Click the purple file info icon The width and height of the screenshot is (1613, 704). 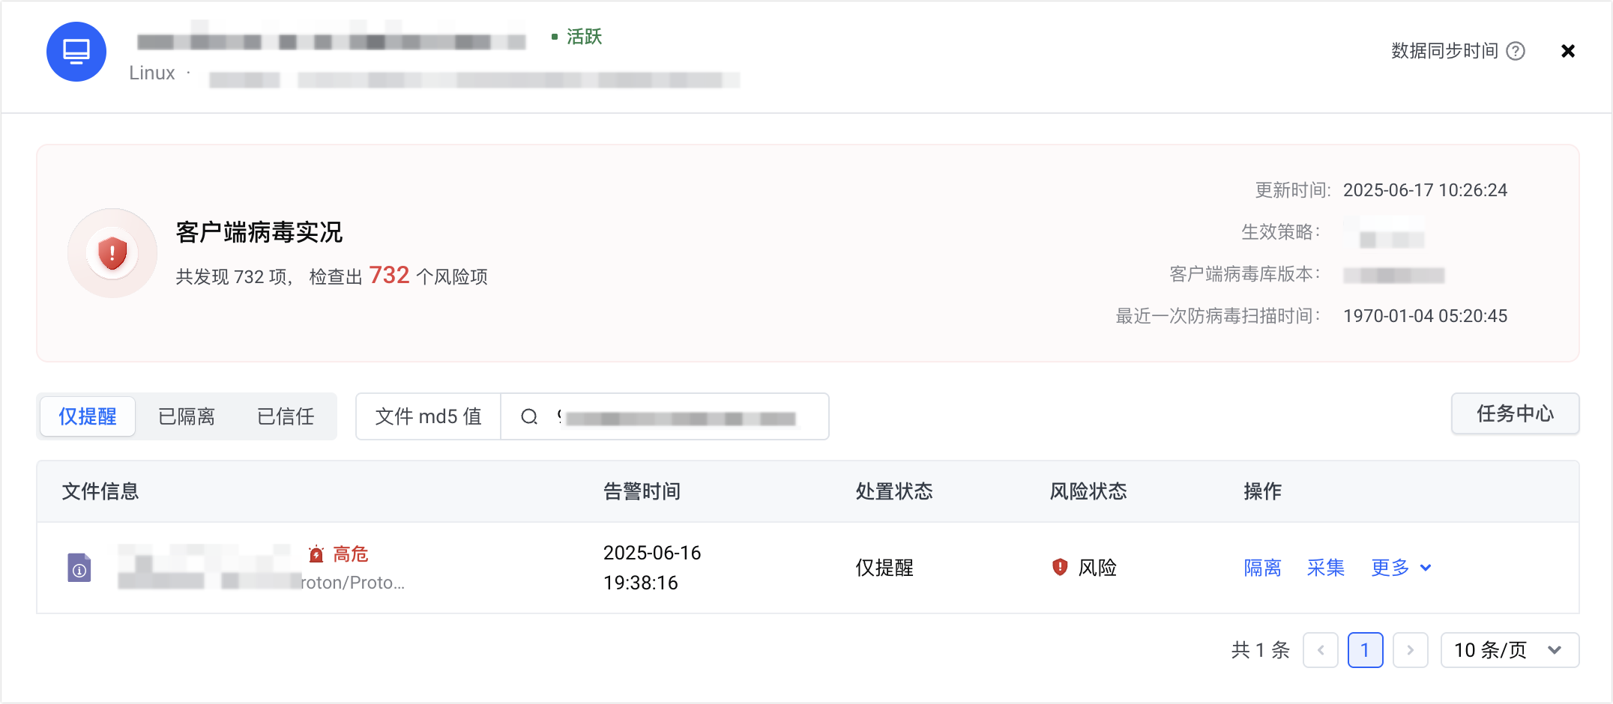(x=79, y=568)
